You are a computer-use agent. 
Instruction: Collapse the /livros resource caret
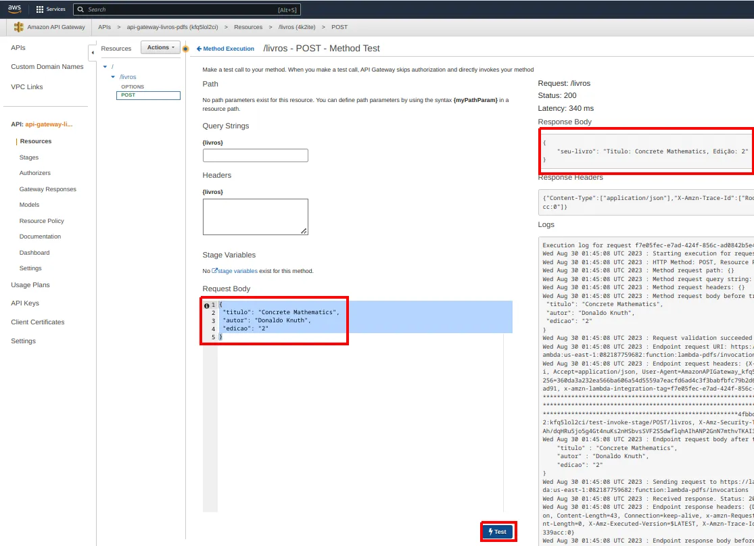pyautogui.click(x=113, y=77)
